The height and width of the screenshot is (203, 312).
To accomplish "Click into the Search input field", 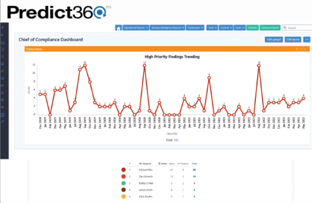I will [x=297, y=28].
